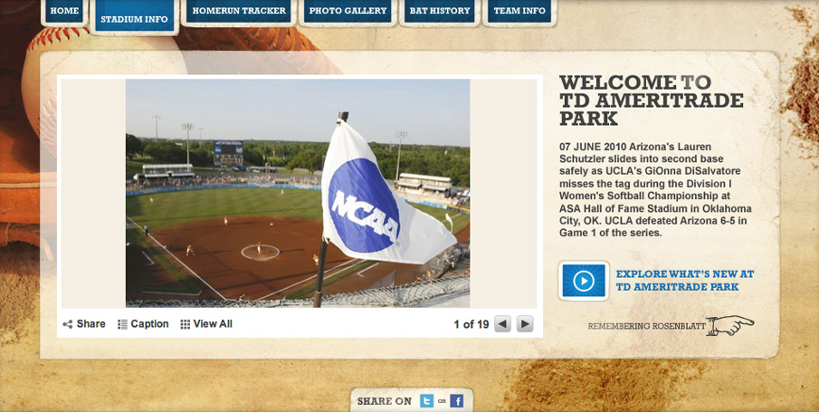Open the Photo Gallery tab
The height and width of the screenshot is (412, 819).
[x=348, y=12]
